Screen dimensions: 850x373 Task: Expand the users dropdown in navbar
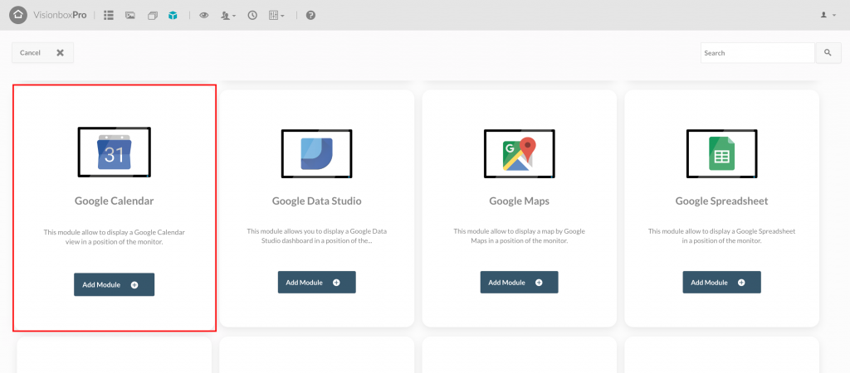coord(228,16)
